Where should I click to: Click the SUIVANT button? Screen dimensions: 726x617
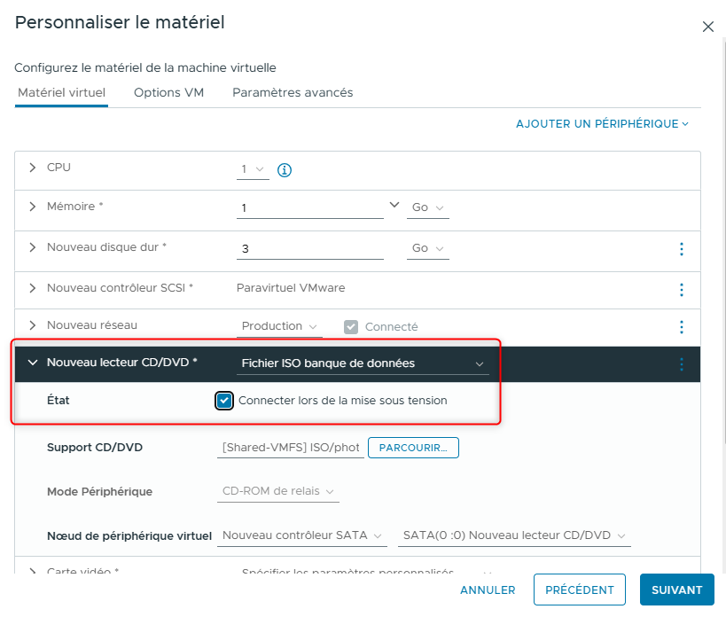point(676,590)
